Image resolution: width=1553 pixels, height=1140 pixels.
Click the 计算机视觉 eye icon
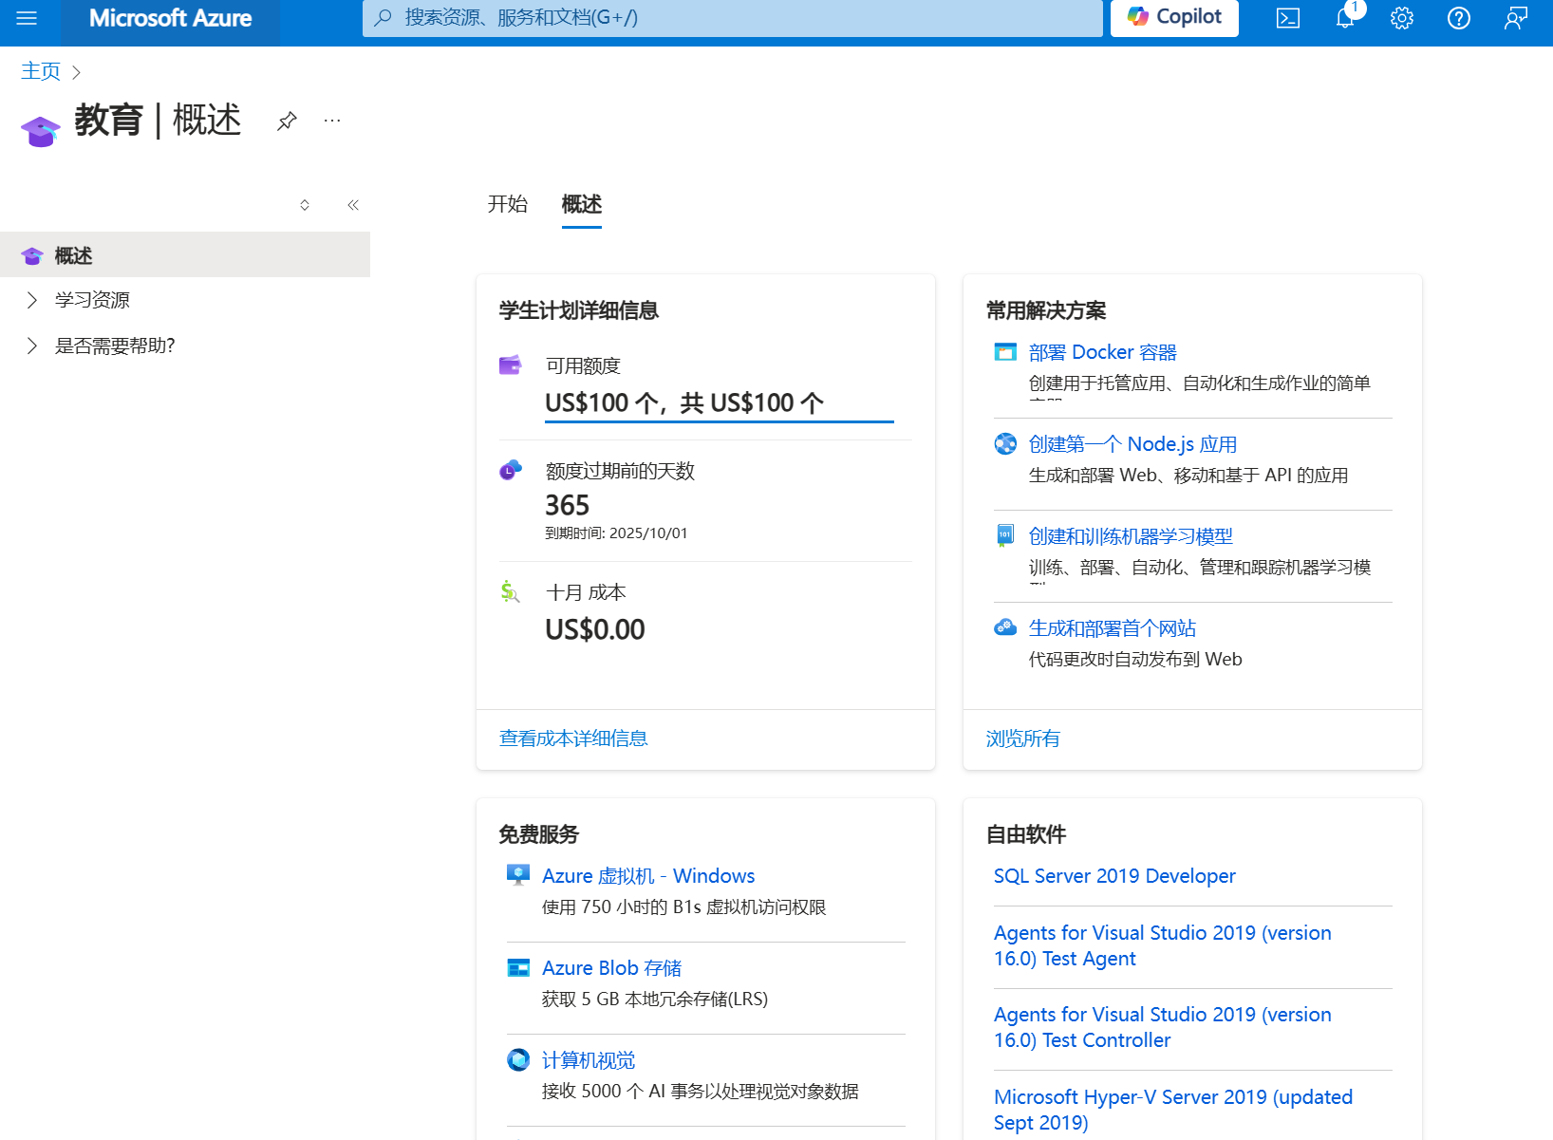click(x=518, y=1059)
